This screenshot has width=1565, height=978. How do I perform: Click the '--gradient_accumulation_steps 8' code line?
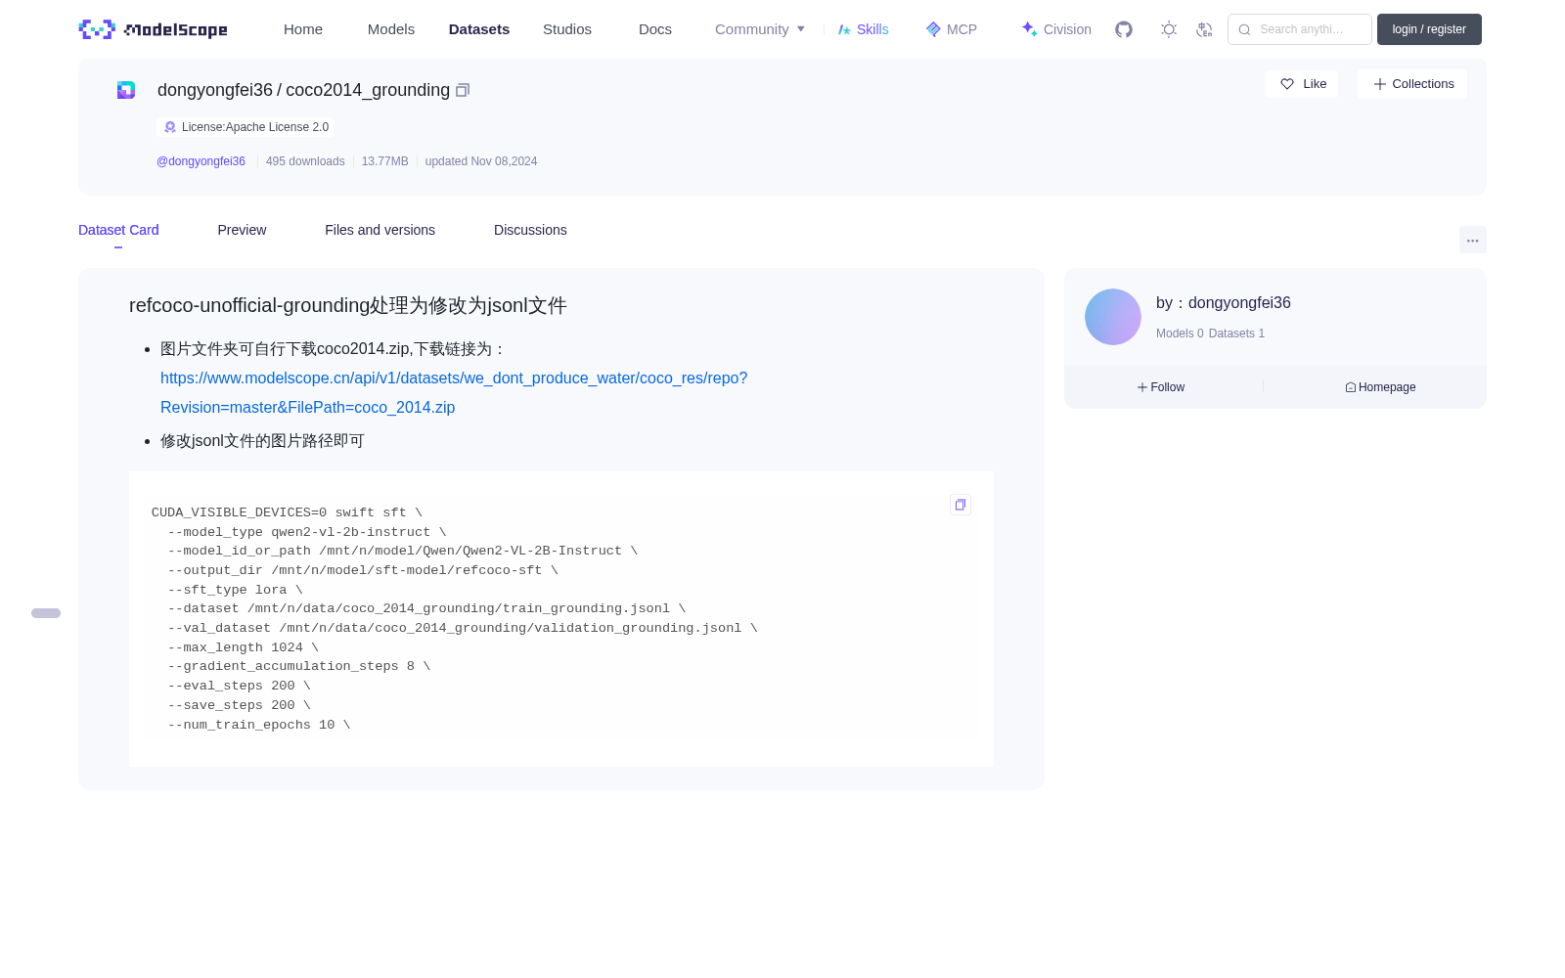[x=298, y=666]
